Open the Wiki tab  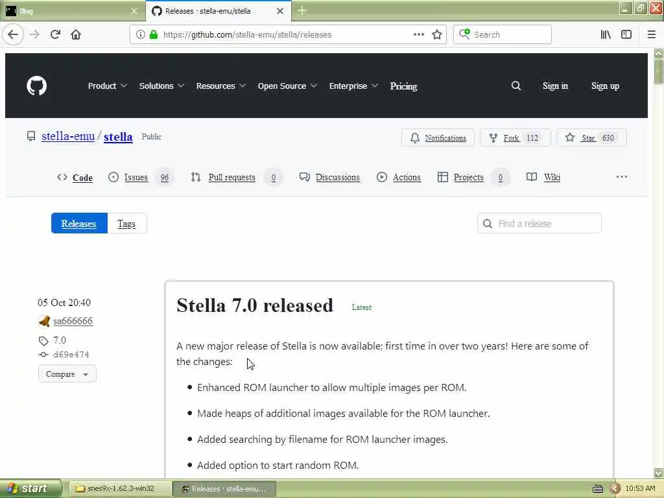(543, 178)
